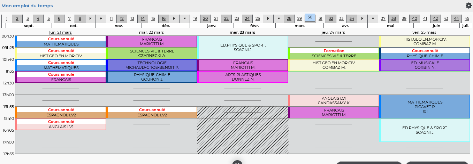Screen dimensions: 473x164
Task: Click the ven. 25 mars day header
Action: point(424,32)
